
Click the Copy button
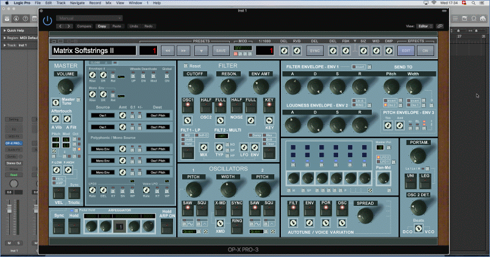point(102,26)
